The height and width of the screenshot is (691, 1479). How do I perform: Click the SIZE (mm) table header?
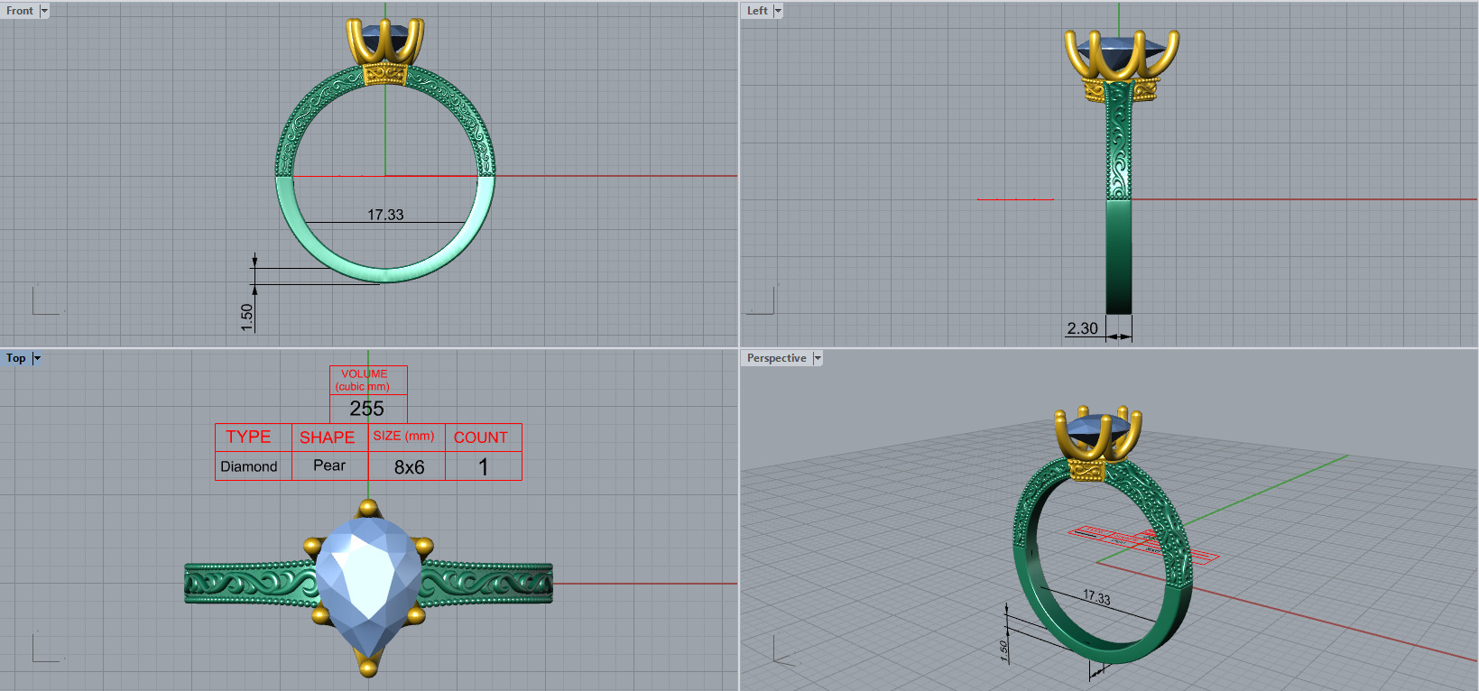[403, 436]
